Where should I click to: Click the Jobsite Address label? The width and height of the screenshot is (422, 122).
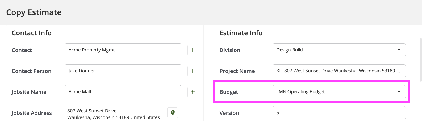pyautogui.click(x=32, y=113)
